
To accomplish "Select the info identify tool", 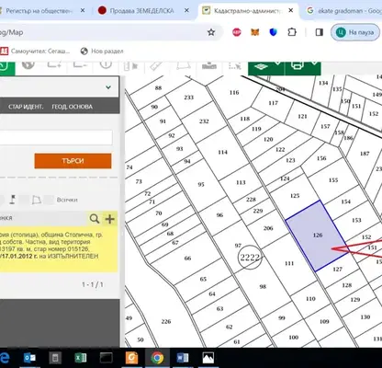I will click(x=106, y=64).
